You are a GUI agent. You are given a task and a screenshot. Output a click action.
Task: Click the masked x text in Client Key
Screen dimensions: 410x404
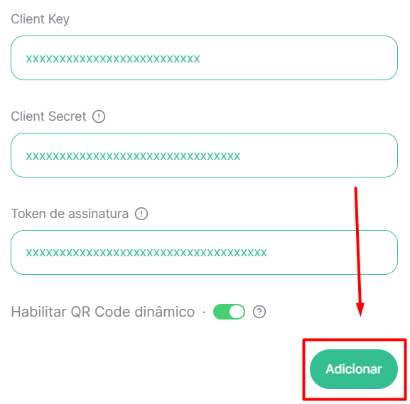[113, 59]
